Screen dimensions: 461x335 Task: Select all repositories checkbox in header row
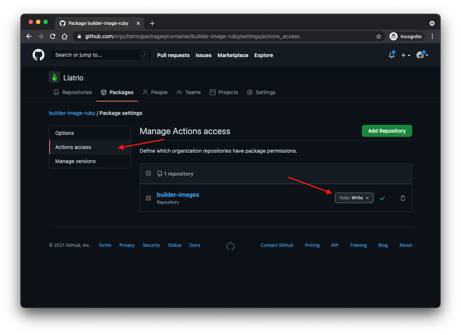coord(148,173)
